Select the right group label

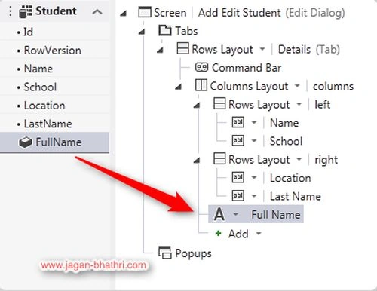[326, 160]
